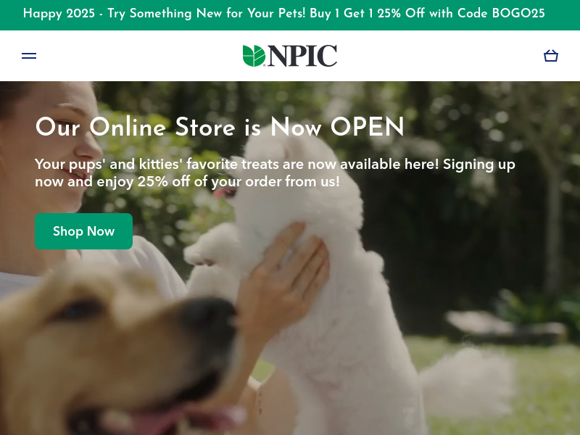Click the green leaf emblem in logo
The image size is (580, 435).
click(x=254, y=56)
